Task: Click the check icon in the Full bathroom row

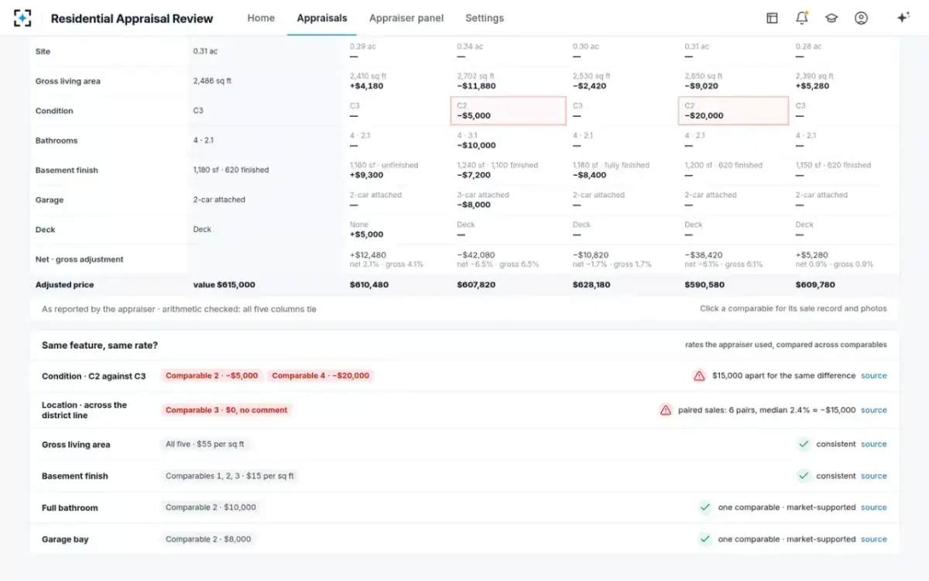Action: click(x=705, y=507)
